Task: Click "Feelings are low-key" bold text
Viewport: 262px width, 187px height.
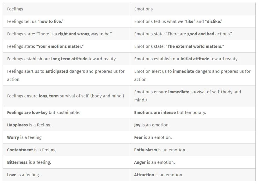Action: tap(27, 112)
